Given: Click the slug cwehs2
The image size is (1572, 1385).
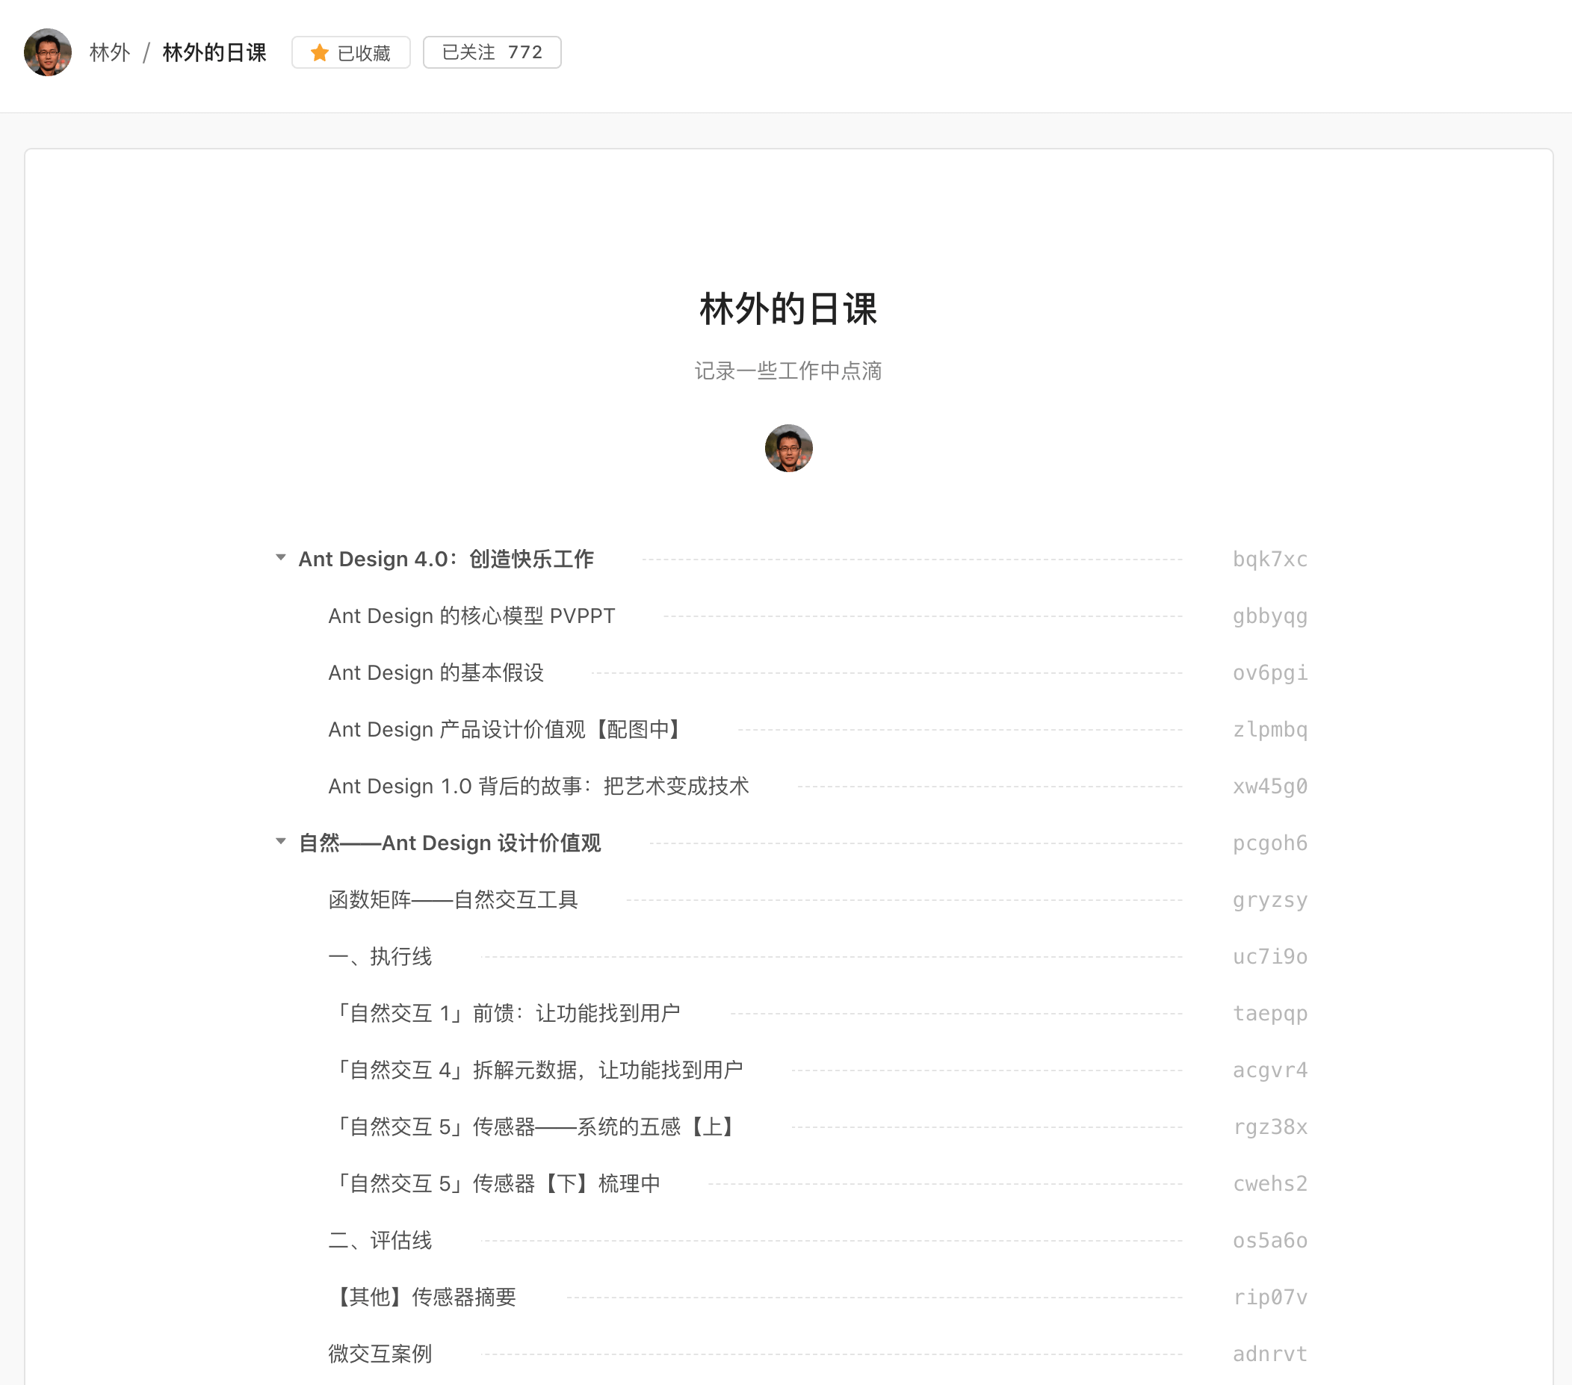Looking at the screenshot, I should click(x=1269, y=1184).
